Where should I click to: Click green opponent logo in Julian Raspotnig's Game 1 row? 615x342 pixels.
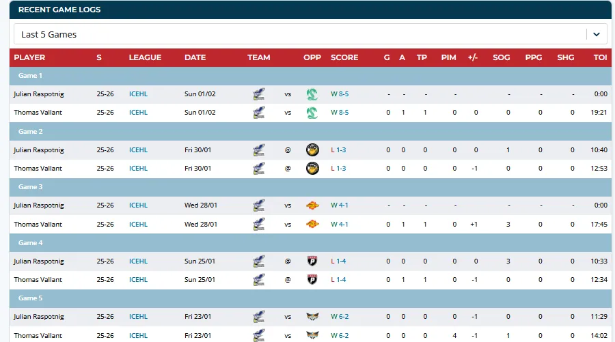[312, 94]
